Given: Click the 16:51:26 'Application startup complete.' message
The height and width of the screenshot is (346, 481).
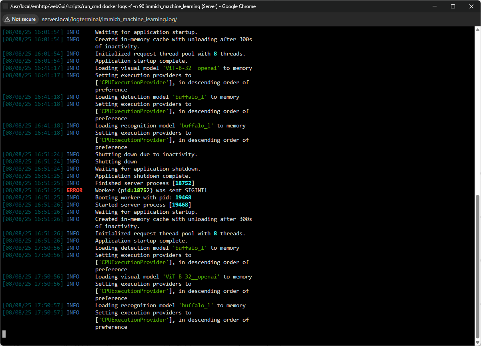Looking at the screenshot, I should [x=141, y=241].
